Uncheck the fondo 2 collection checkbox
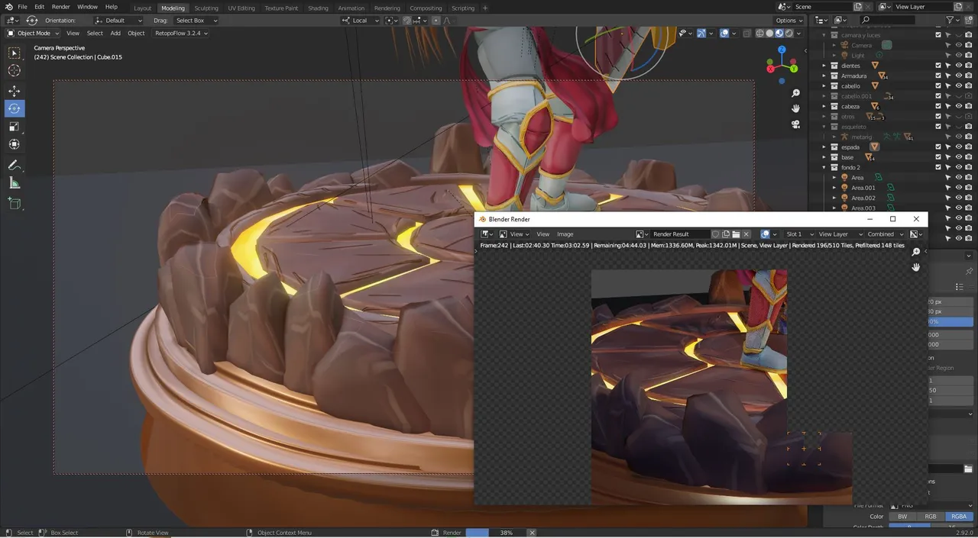This screenshot has height=538, width=978. pyautogui.click(x=938, y=167)
